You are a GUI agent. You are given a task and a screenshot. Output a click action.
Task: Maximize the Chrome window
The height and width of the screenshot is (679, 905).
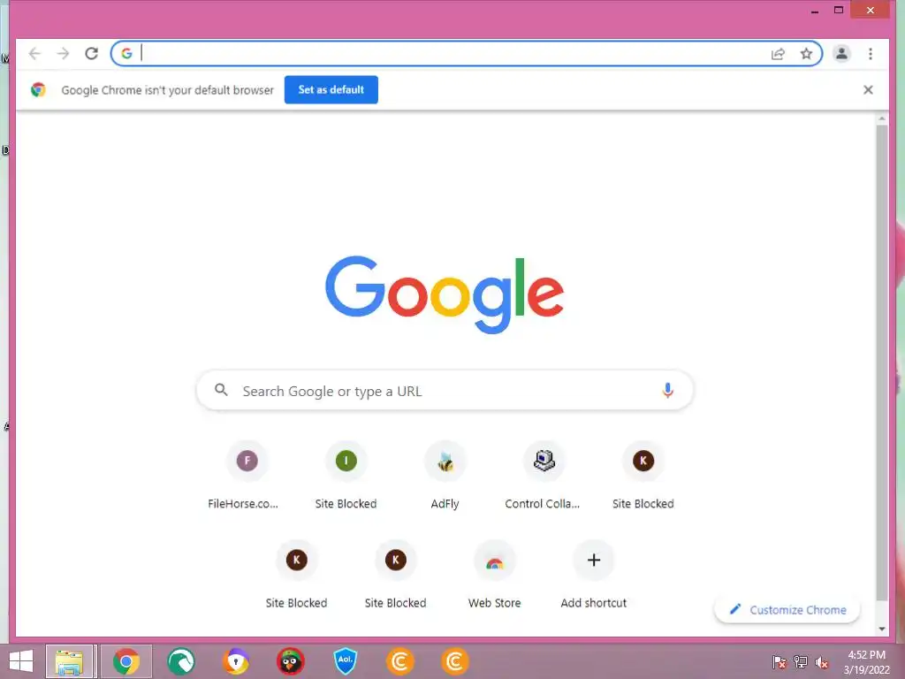point(839,10)
